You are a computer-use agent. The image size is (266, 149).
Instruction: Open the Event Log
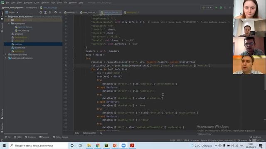(x=255, y=137)
